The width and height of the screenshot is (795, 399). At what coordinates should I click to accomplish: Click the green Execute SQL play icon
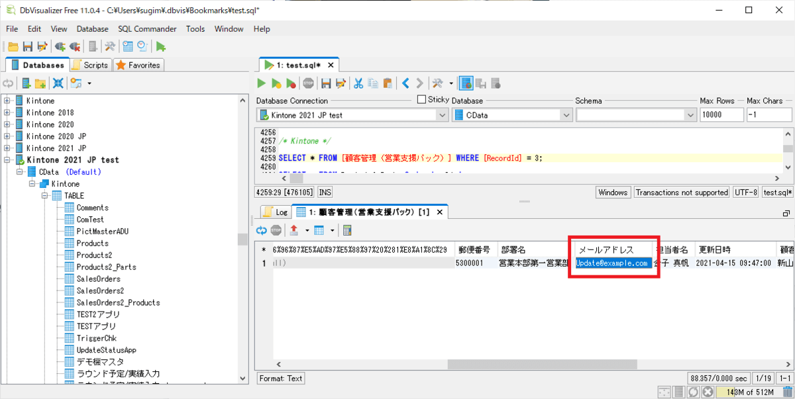pos(262,83)
